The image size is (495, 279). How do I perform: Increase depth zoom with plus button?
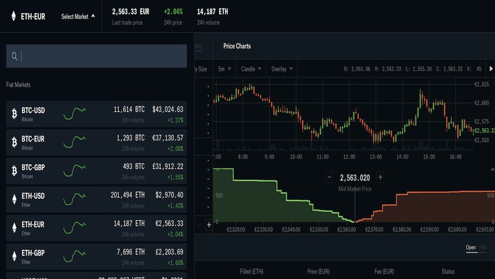point(380,177)
